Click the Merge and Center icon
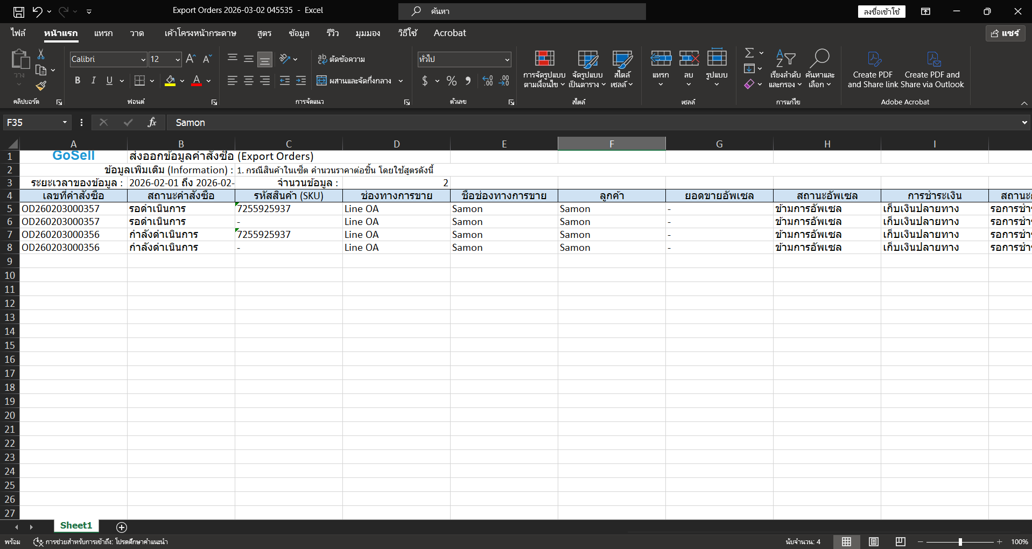The height and width of the screenshot is (549, 1032). (x=321, y=81)
